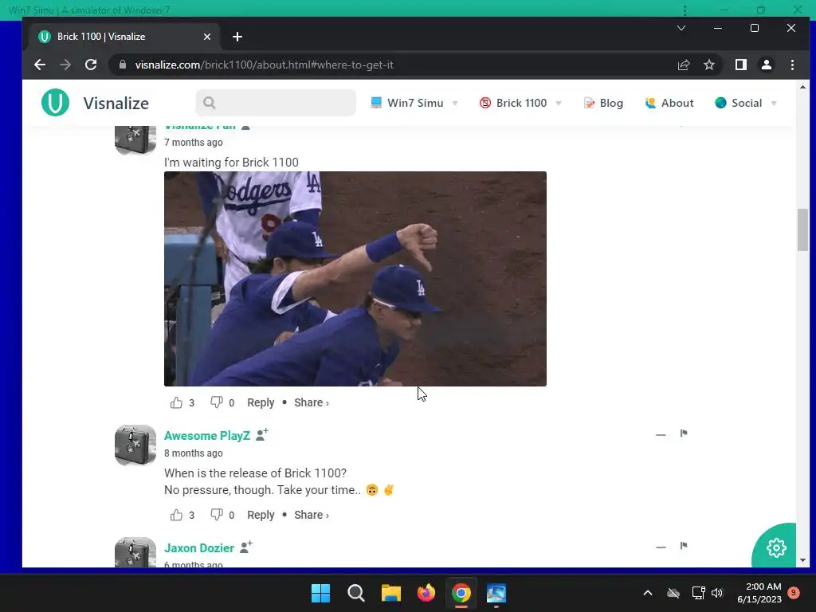
Task: Open browser side panel
Action: [x=740, y=65]
